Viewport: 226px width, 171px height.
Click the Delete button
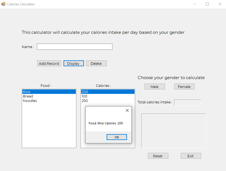pos(96,63)
